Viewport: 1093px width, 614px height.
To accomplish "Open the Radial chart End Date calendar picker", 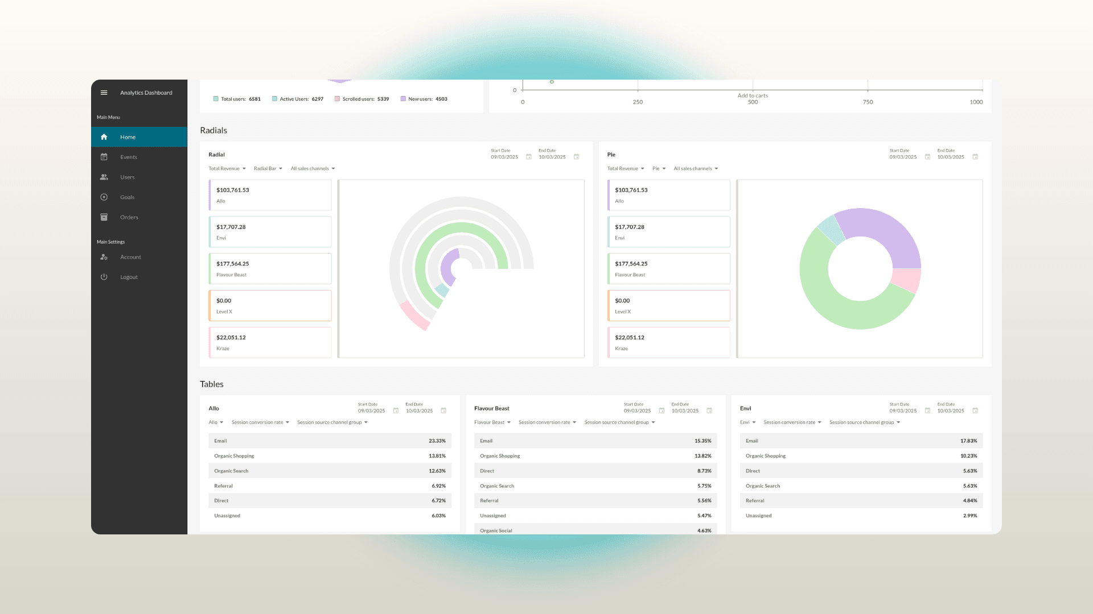I will tap(577, 156).
